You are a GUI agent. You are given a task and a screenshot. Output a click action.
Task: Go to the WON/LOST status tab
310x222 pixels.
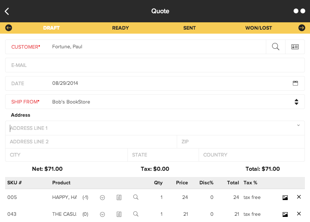click(x=259, y=28)
